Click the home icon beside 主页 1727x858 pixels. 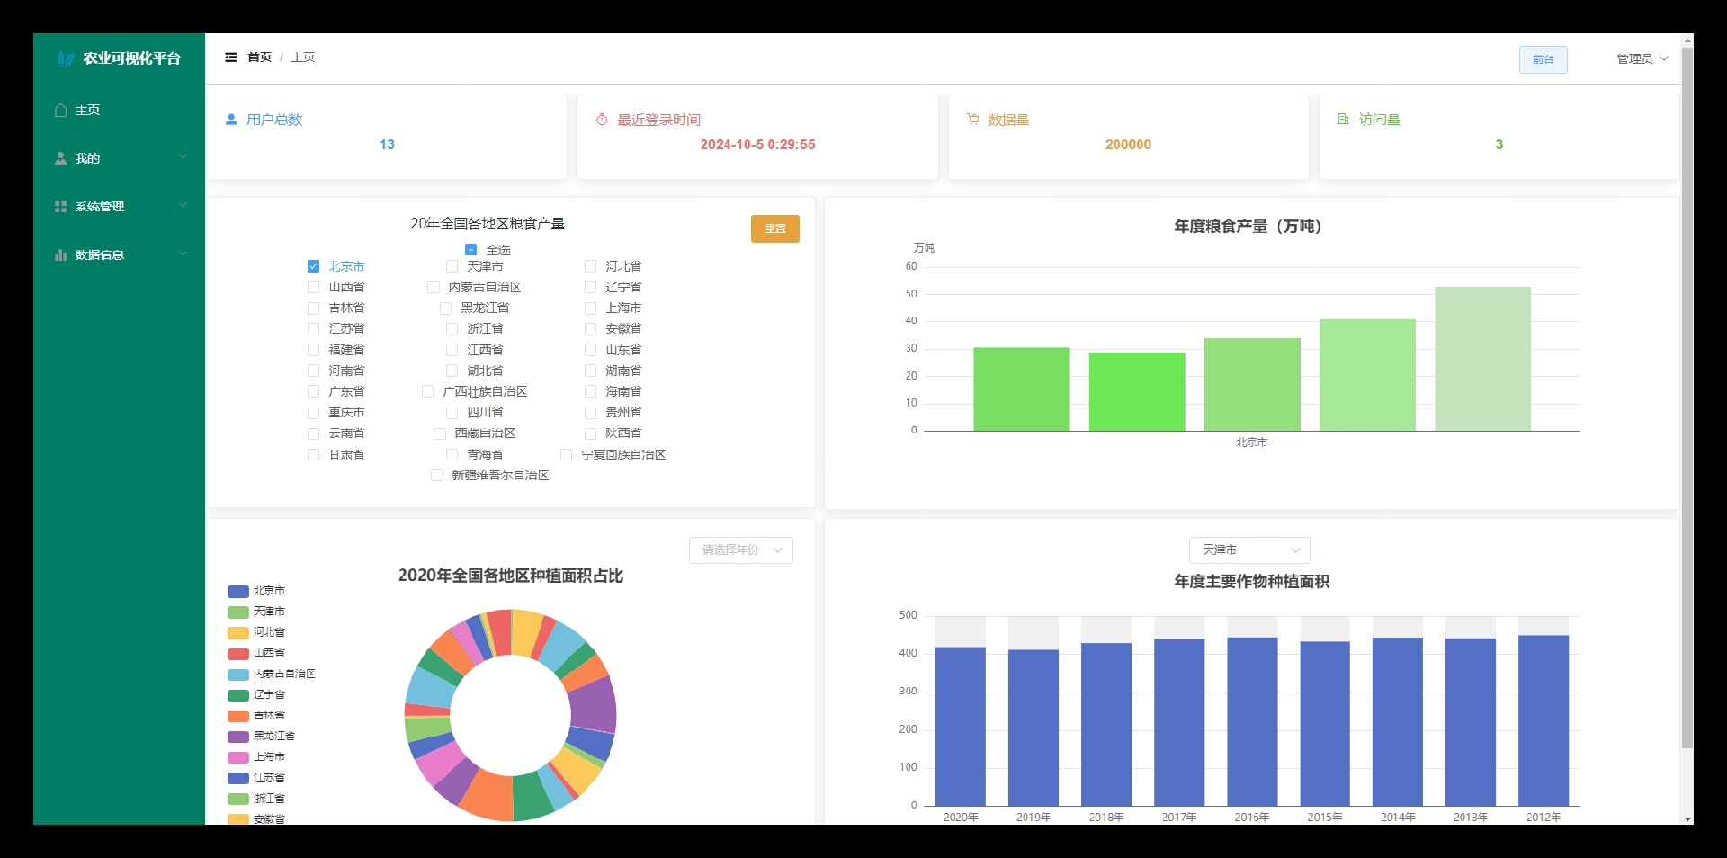[61, 110]
